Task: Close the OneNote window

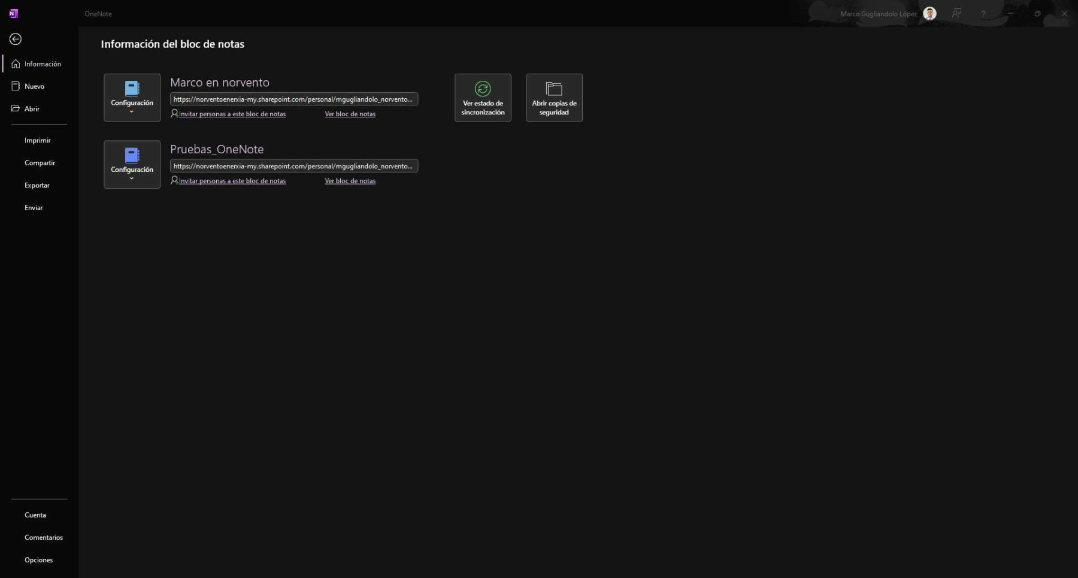Action: (1064, 13)
